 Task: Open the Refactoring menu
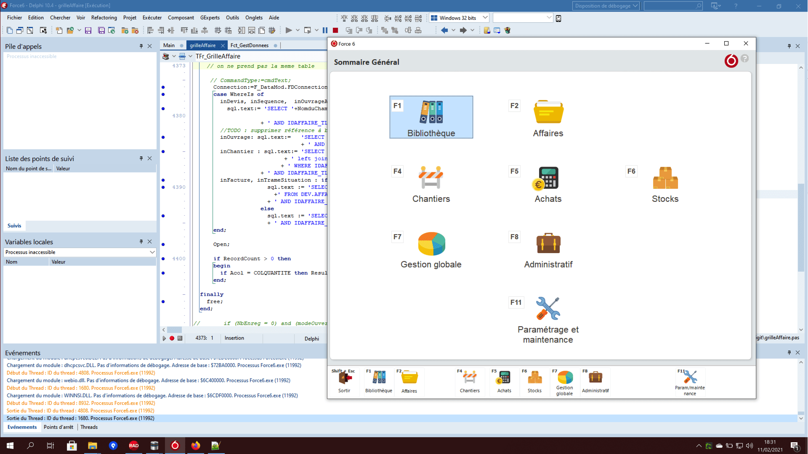104,18
